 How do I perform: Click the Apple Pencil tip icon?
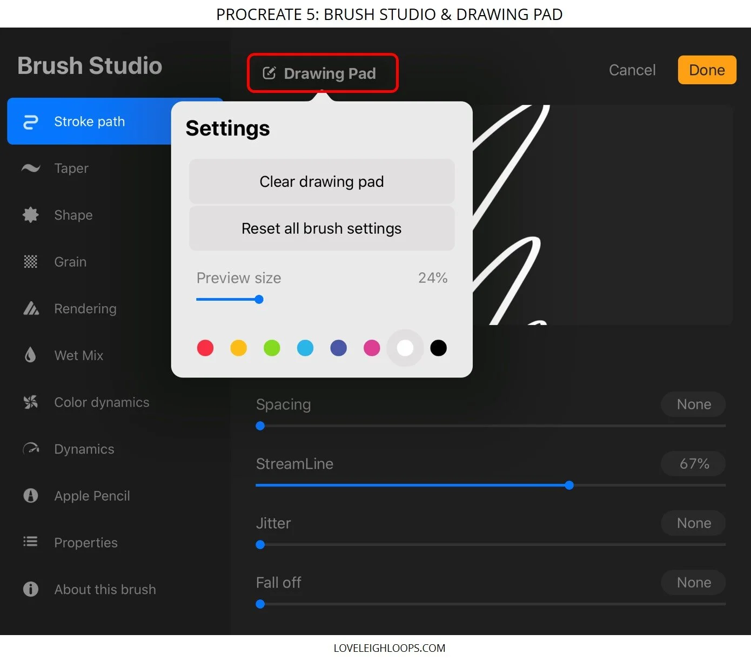pos(31,496)
